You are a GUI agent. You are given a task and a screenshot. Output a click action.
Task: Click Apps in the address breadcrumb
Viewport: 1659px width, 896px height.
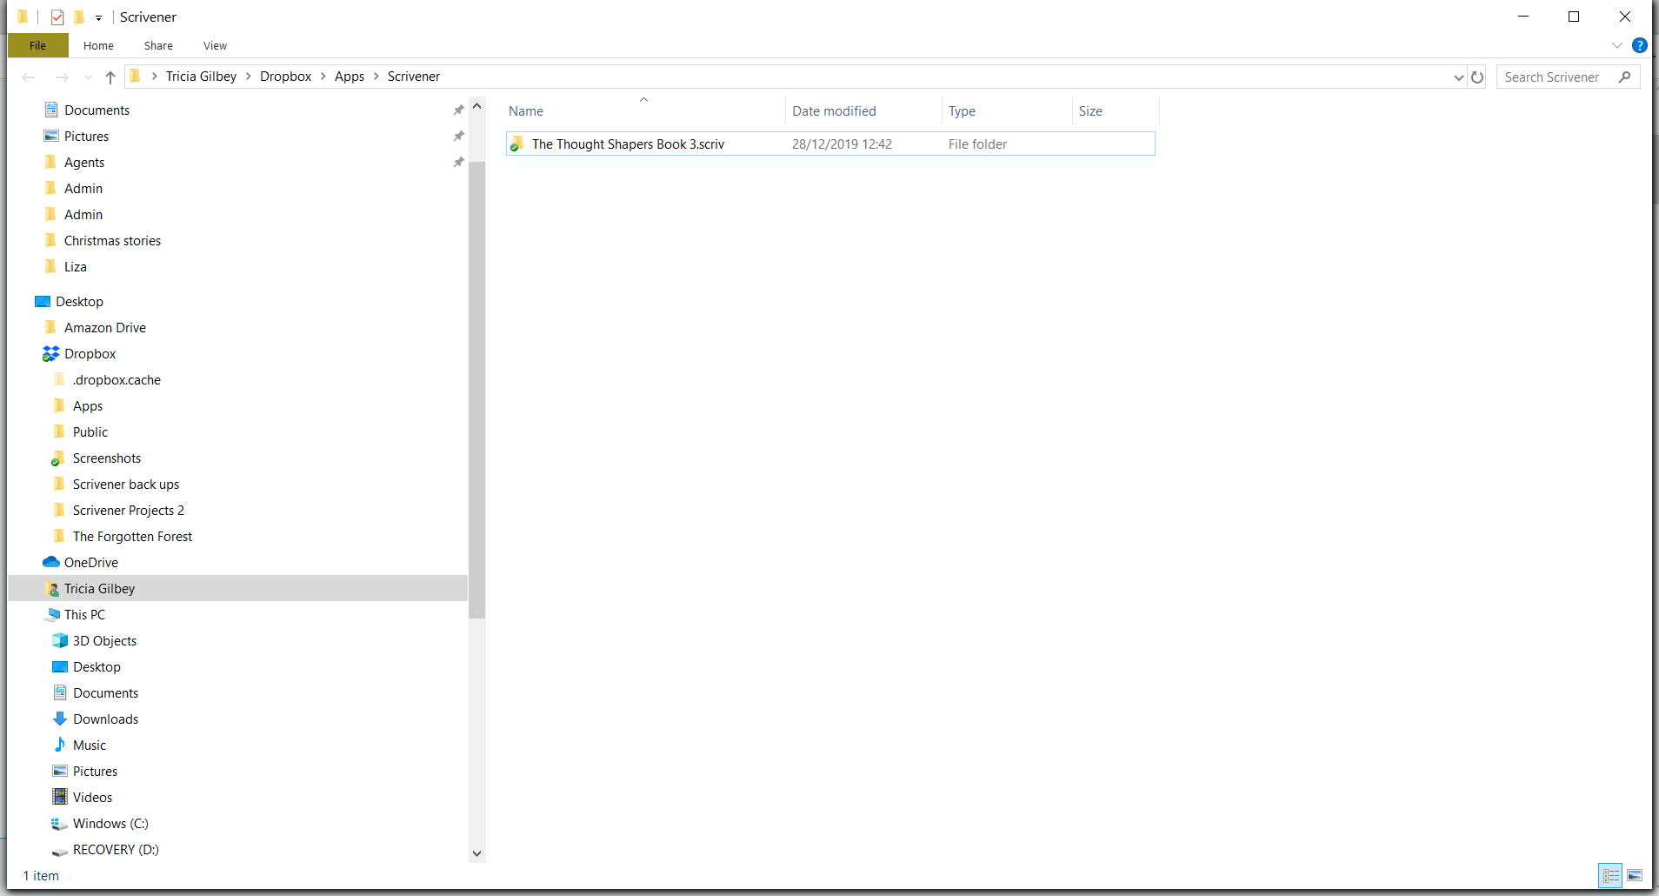click(x=350, y=77)
